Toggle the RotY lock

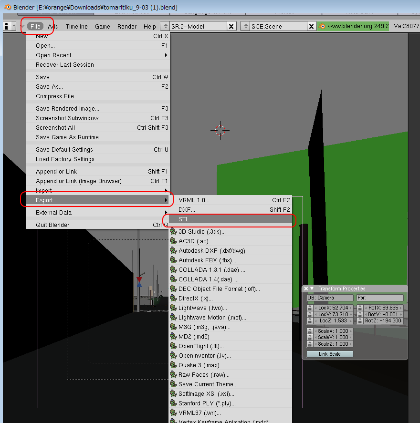tap(360, 314)
